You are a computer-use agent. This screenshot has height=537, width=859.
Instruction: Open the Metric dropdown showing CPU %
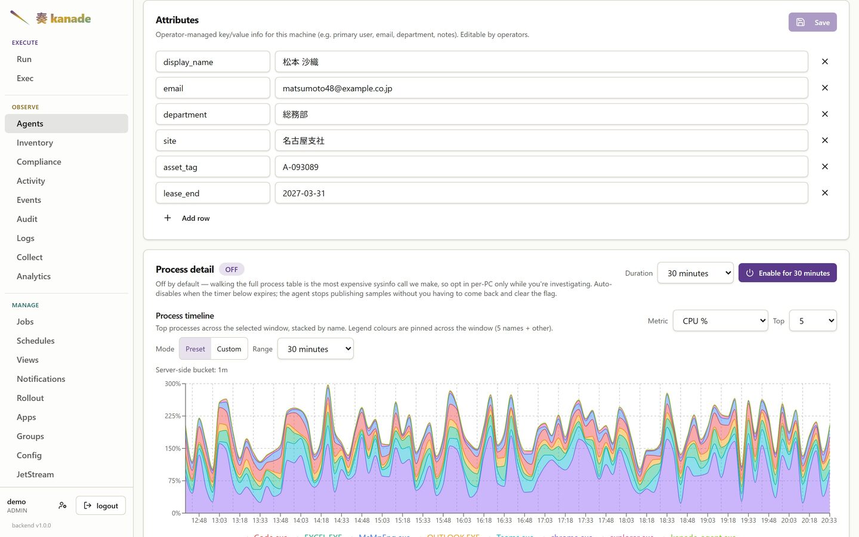tap(721, 320)
